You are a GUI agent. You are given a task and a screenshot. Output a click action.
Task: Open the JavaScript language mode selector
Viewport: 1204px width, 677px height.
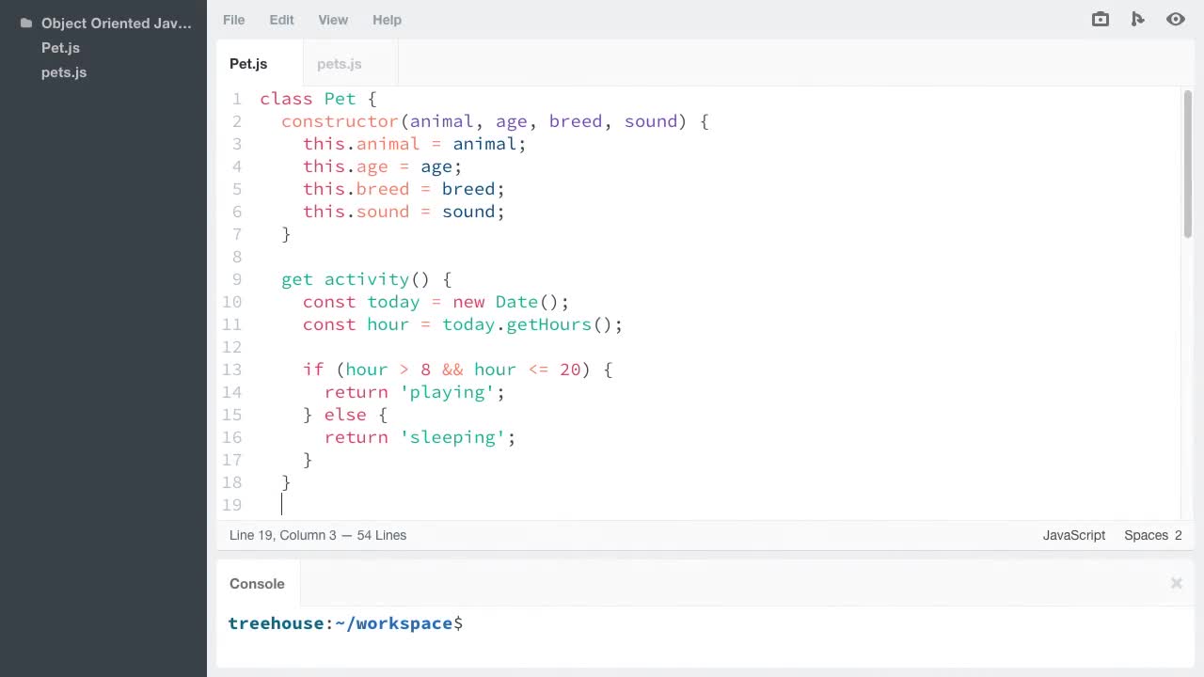coord(1073,535)
